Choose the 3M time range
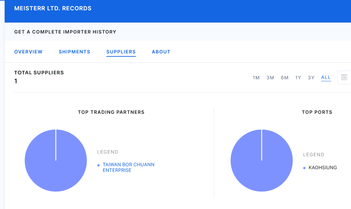The height and width of the screenshot is (209, 351). pyautogui.click(x=270, y=78)
